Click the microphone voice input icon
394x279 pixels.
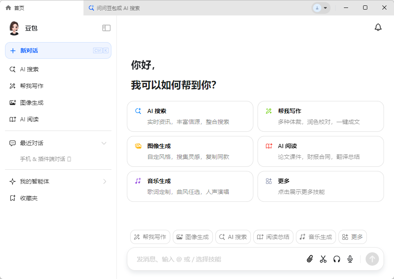[350, 259]
